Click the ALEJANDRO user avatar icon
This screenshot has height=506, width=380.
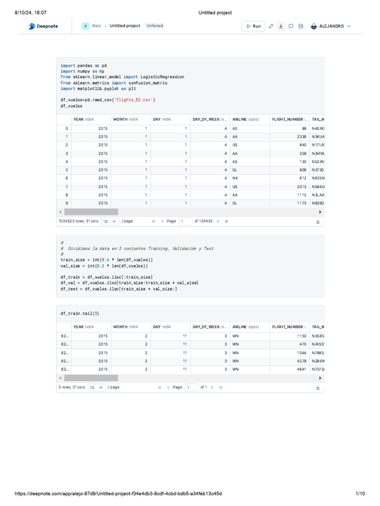tap(314, 26)
